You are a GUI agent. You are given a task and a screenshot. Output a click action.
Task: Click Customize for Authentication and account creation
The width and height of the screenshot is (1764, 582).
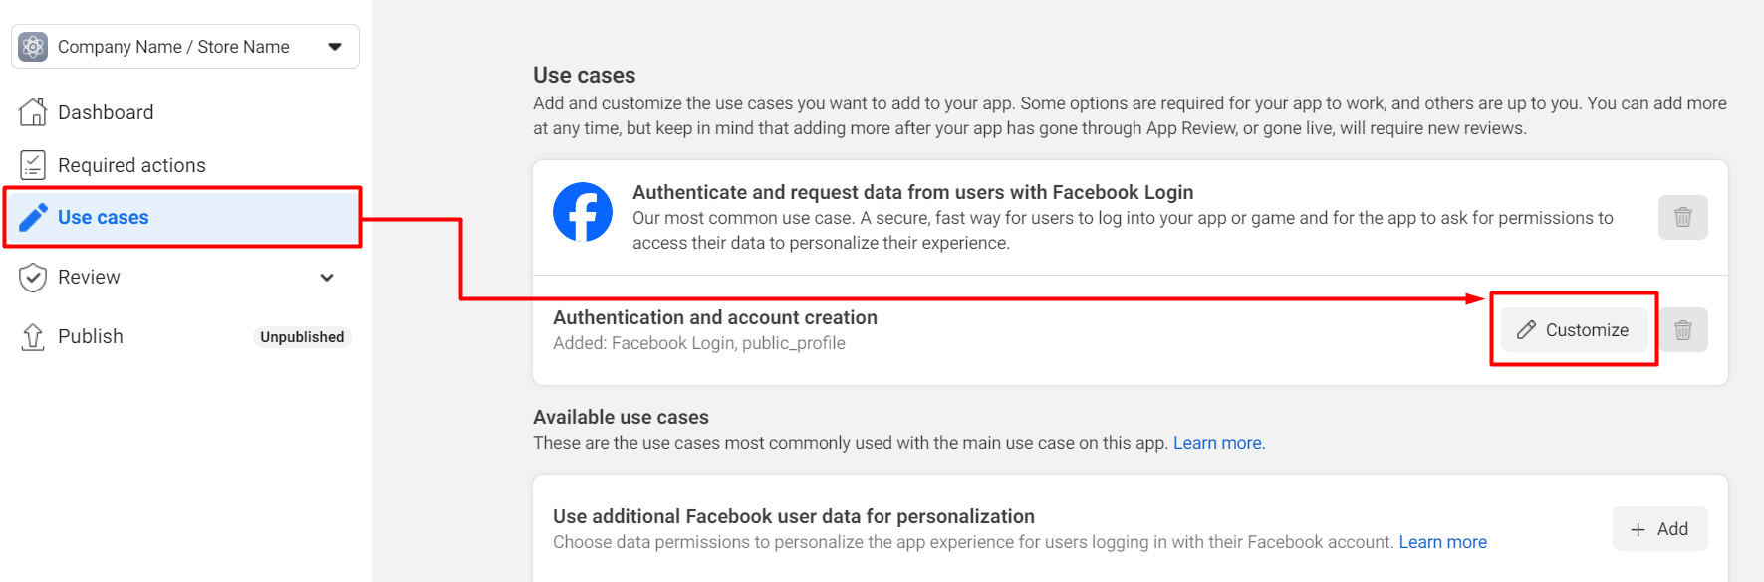click(1574, 329)
